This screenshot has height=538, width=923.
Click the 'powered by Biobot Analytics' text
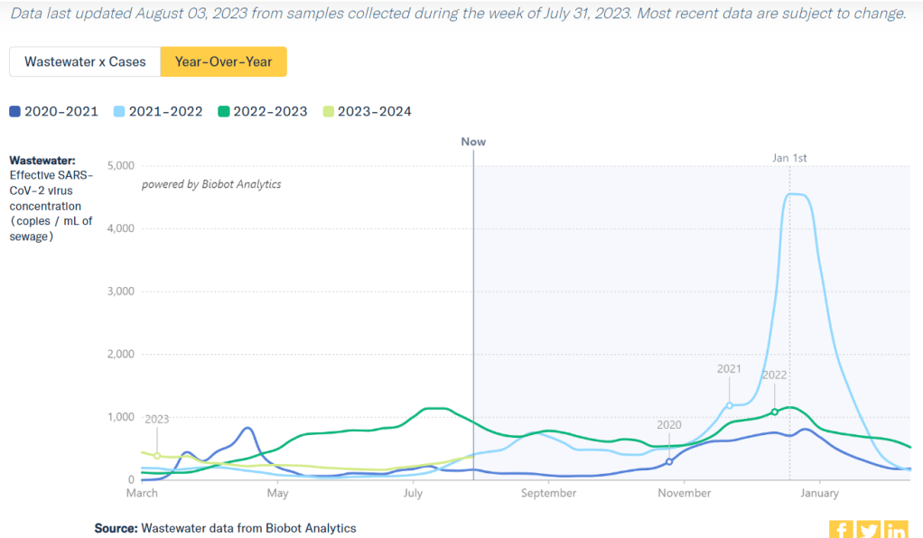click(x=211, y=184)
